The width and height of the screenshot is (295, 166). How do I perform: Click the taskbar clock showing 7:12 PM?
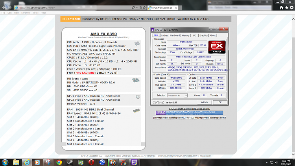pyautogui.click(x=286, y=162)
